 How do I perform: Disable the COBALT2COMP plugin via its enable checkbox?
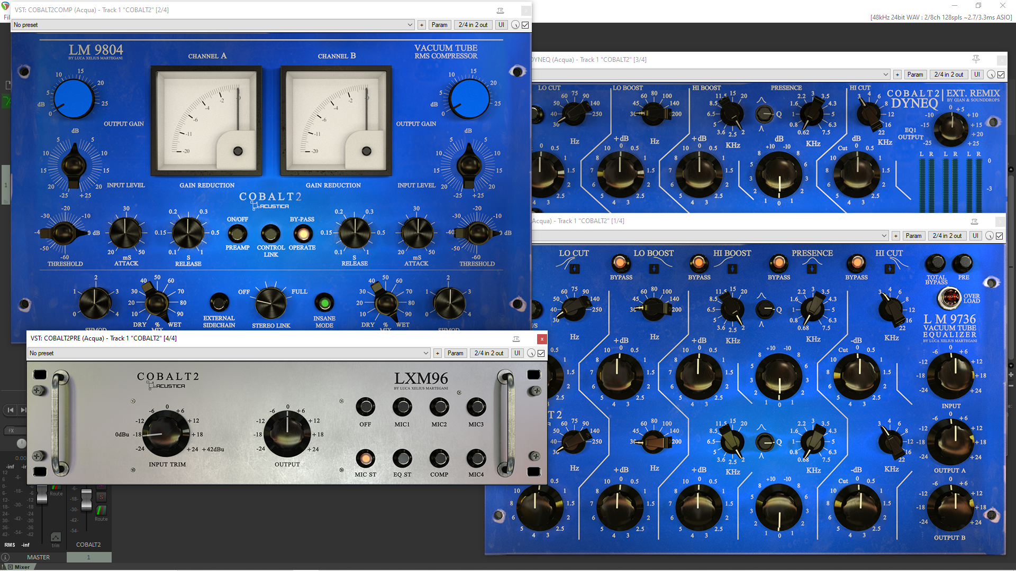coord(525,25)
